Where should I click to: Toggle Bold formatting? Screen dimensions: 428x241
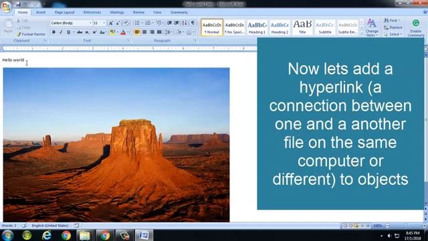tap(53, 32)
